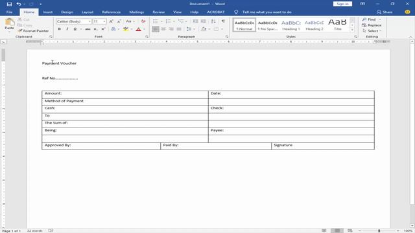Click the Print Layout view icon

point(337,230)
